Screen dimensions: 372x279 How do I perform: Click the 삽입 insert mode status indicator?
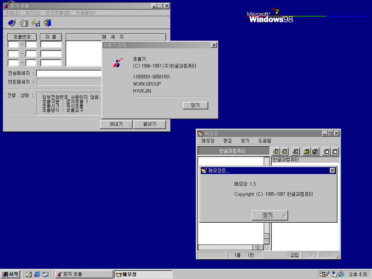295,255
